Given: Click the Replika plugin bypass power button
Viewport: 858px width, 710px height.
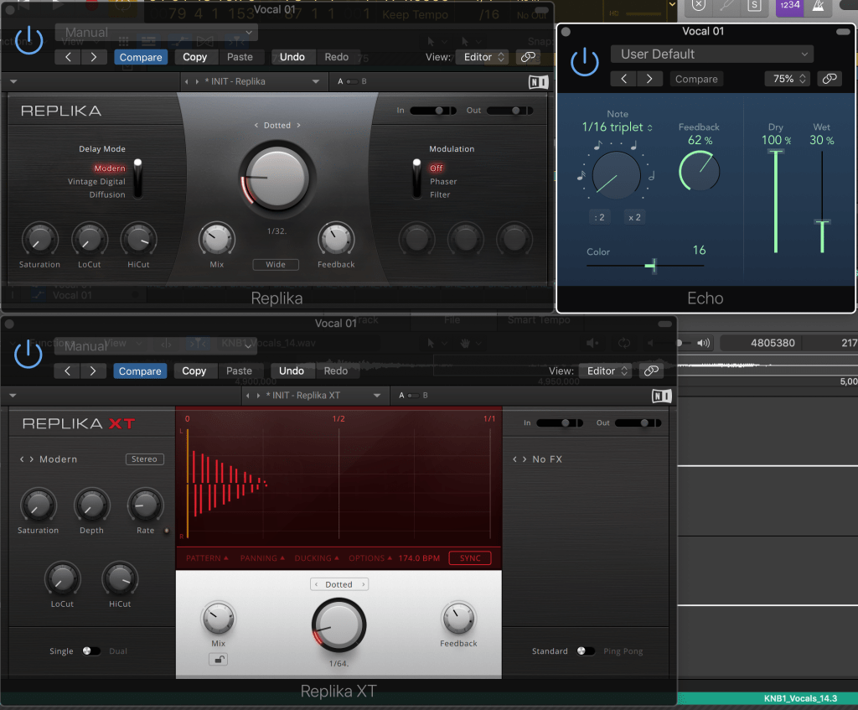Looking at the screenshot, I should pyautogui.click(x=28, y=40).
